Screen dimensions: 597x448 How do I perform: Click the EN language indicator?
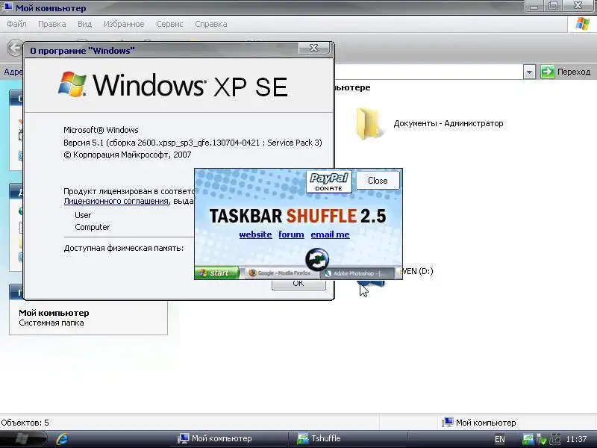click(x=500, y=439)
